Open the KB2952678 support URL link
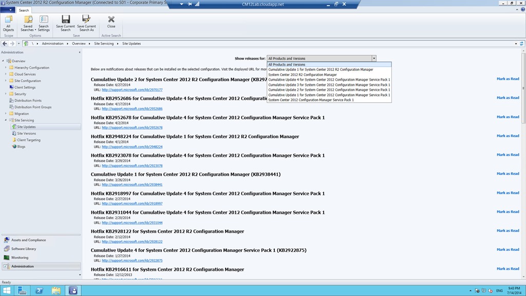This screenshot has width=526, height=296. (132, 127)
